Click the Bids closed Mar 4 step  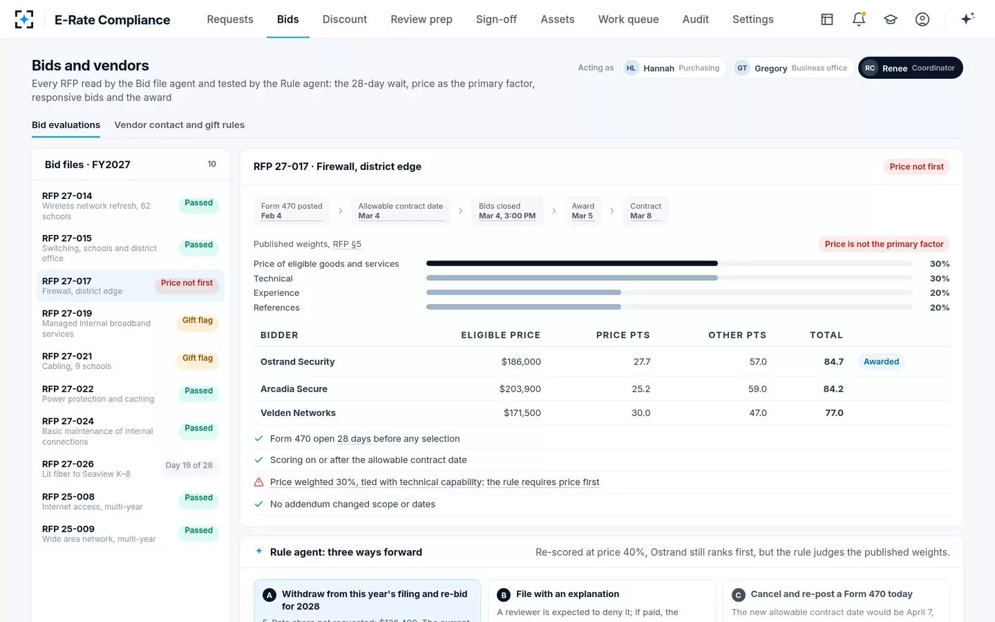click(x=507, y=211)
